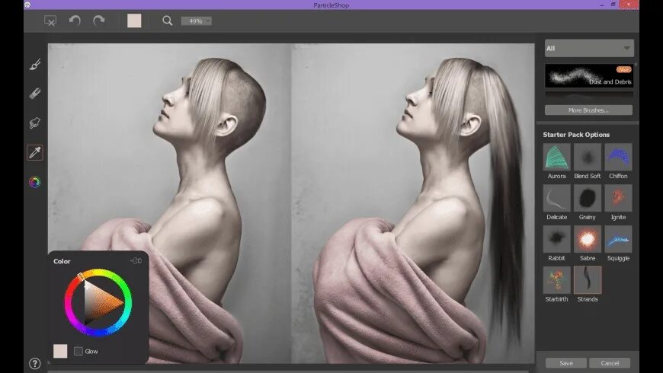
Task: Redo the last action
Action: pyautogui.click(x=99, y=21)
